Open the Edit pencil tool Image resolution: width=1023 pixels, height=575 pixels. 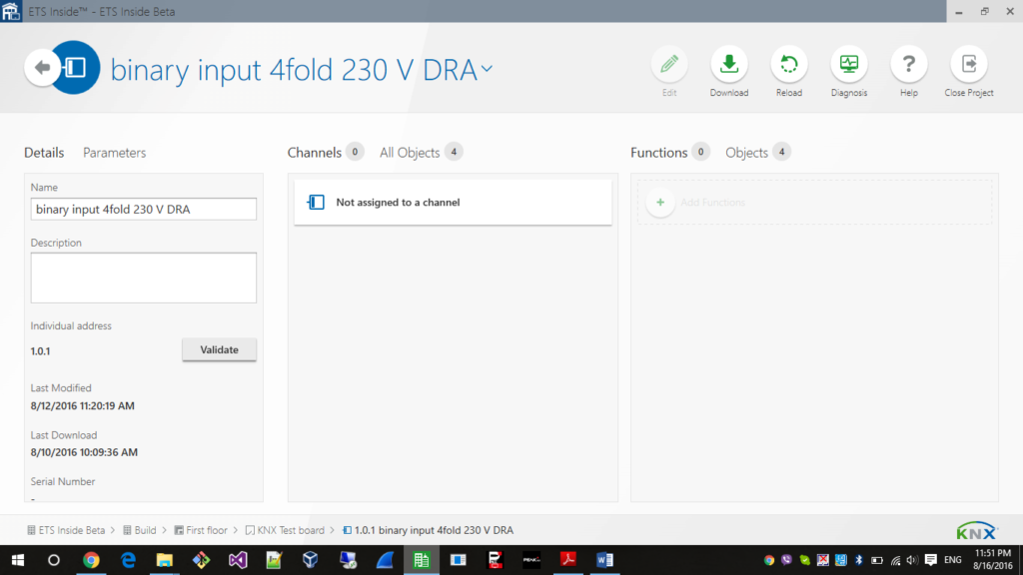tap(668, 64)
